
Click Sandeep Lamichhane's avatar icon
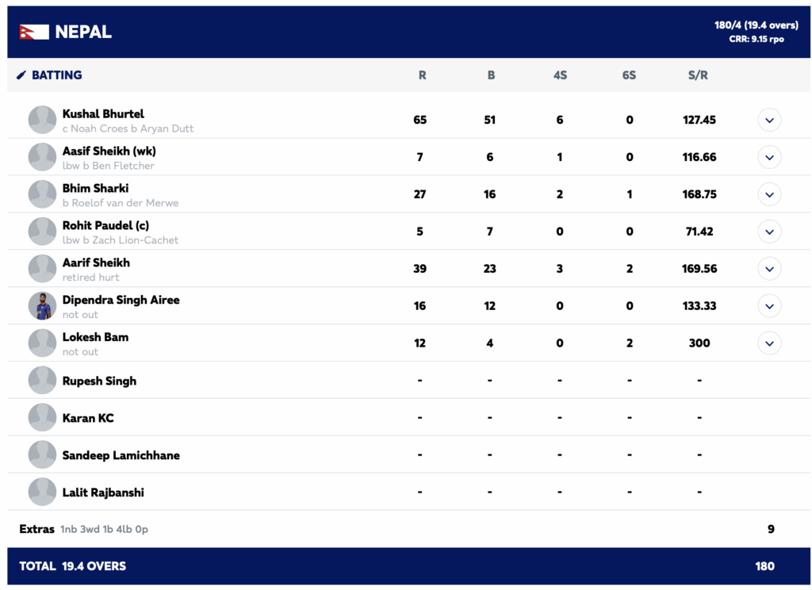pos(42,455)
